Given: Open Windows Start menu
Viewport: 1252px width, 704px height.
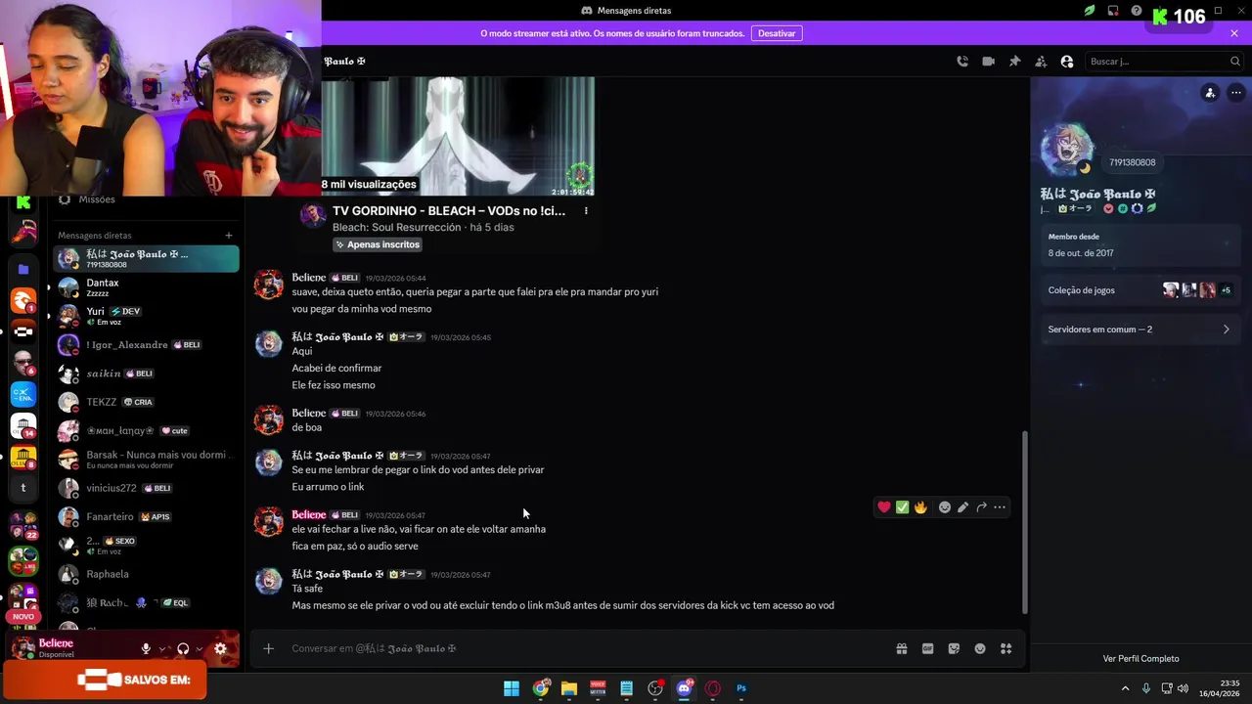Looking at the screenshot, I should [512, 688].
